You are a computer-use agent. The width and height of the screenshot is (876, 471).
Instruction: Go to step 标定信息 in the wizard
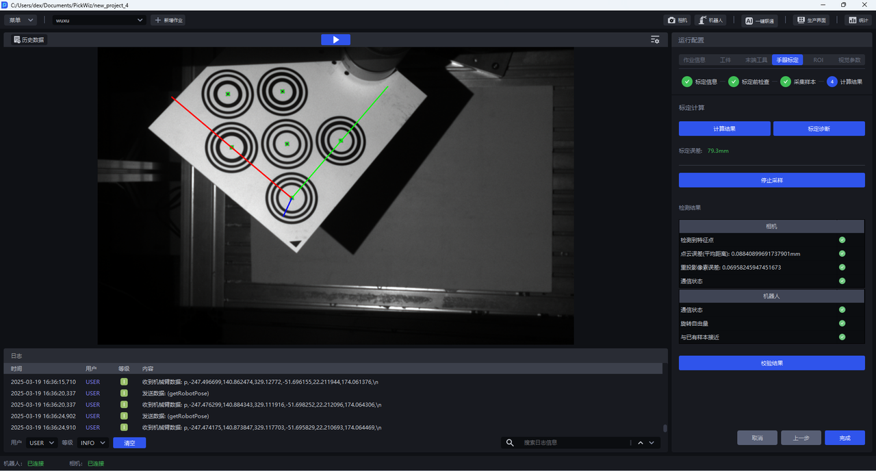click(700, 82)
